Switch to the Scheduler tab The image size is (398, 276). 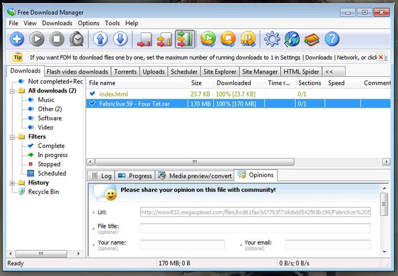click(x=184, y=72)
